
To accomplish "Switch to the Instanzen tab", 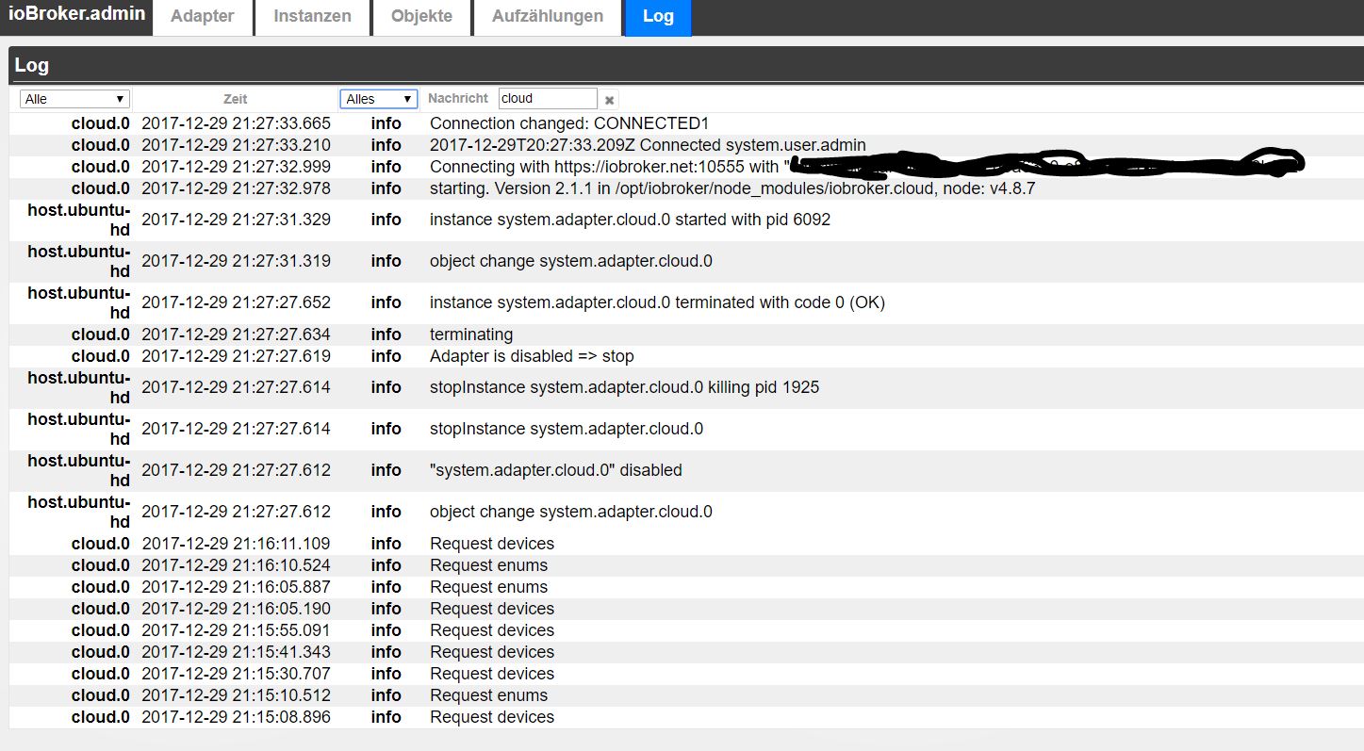I will [312, 17].
